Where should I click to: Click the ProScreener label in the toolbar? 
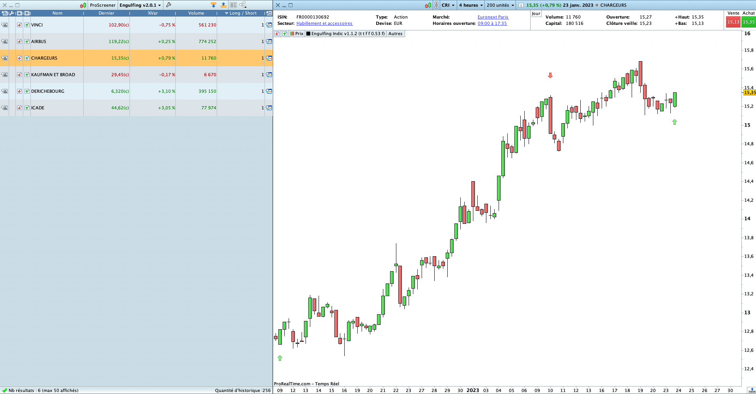tap(103, 5)
